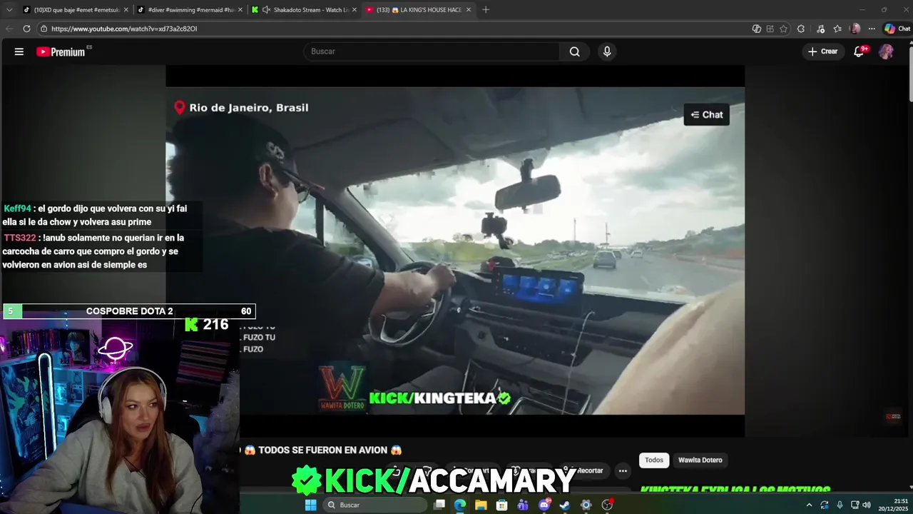Start voice search with the microphone icon
Viewport: 913px width, 514px height.
pos(607,51)
